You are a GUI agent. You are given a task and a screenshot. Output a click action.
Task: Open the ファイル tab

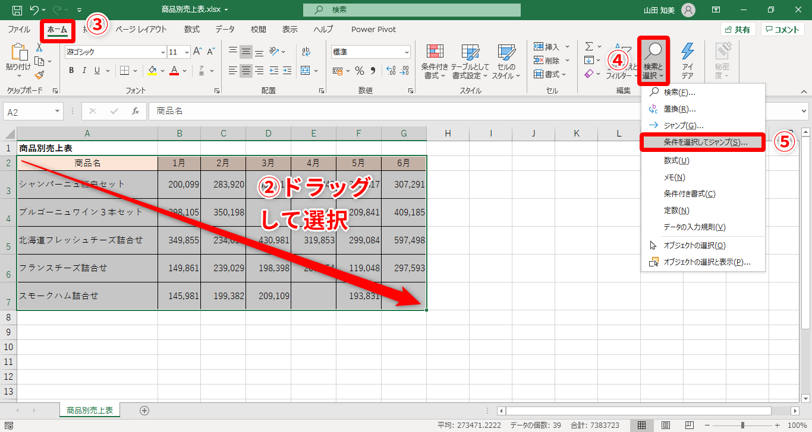point(19,29)
